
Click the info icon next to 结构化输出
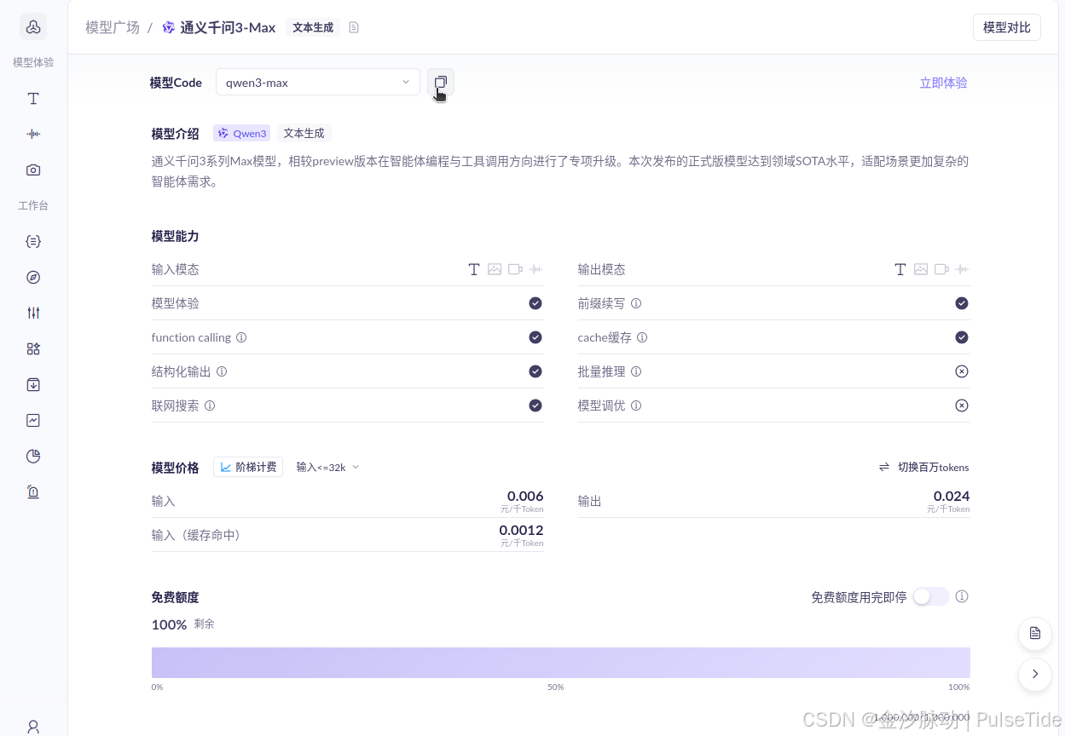tap(222, 371)
